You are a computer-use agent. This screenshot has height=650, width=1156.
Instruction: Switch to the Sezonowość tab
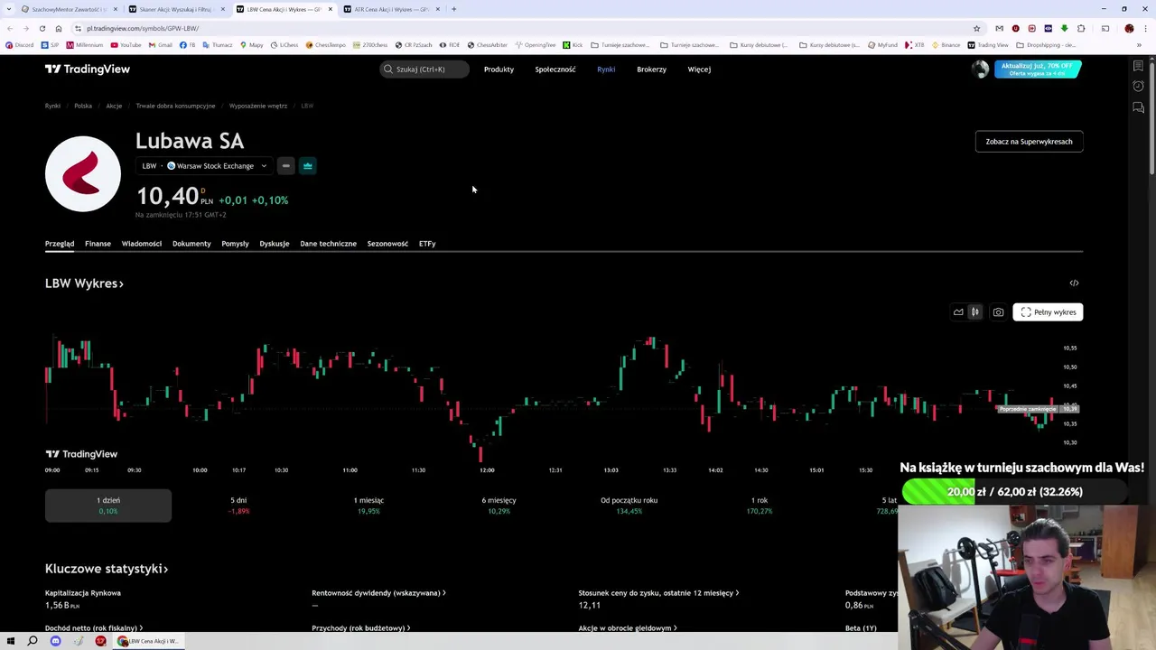387,244
